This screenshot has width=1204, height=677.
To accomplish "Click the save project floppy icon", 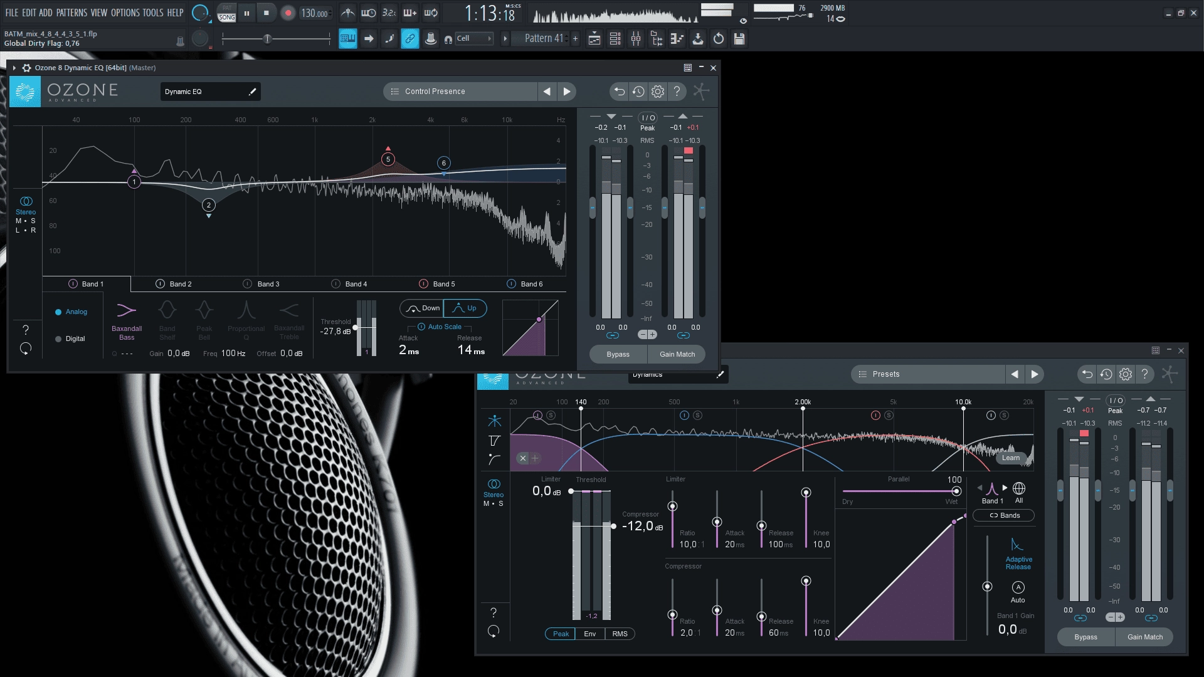I will click(739, 39).
